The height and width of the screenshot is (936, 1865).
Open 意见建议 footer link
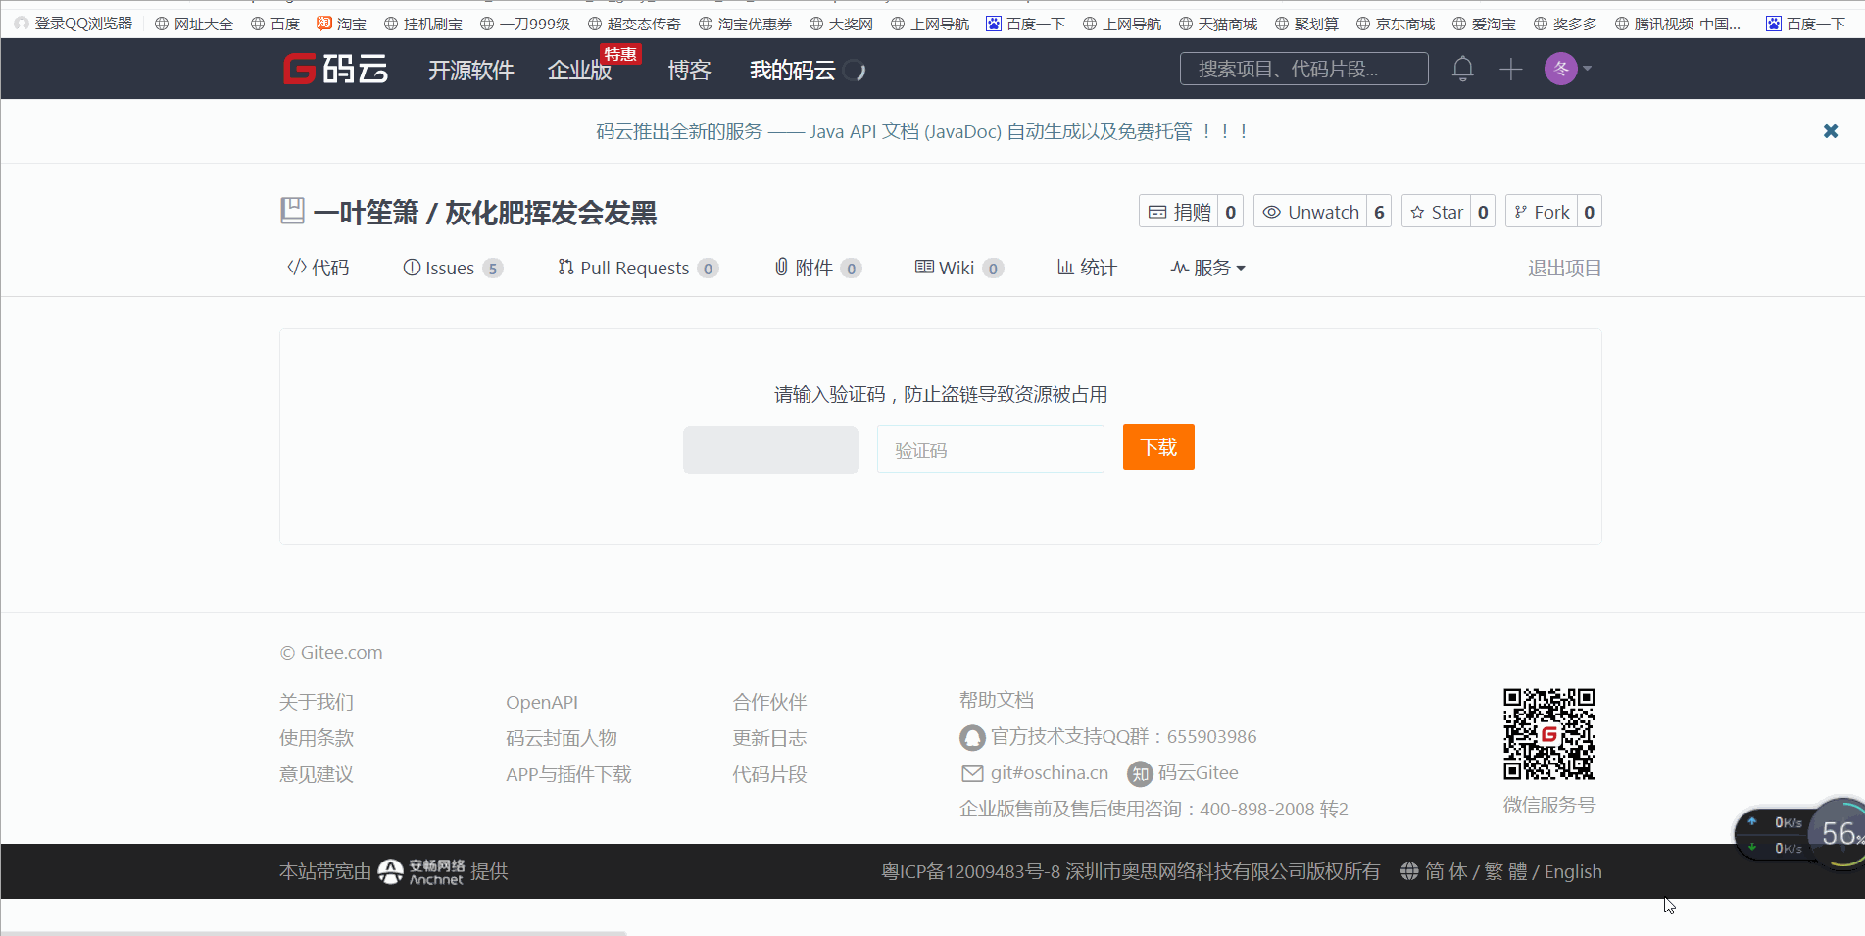pyautogui.click(x=317, y=774)
